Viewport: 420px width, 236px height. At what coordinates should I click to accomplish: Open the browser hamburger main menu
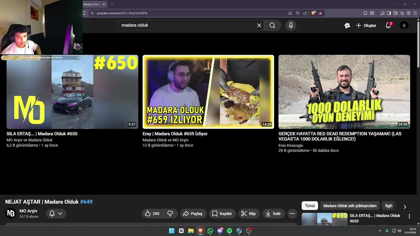415,13
